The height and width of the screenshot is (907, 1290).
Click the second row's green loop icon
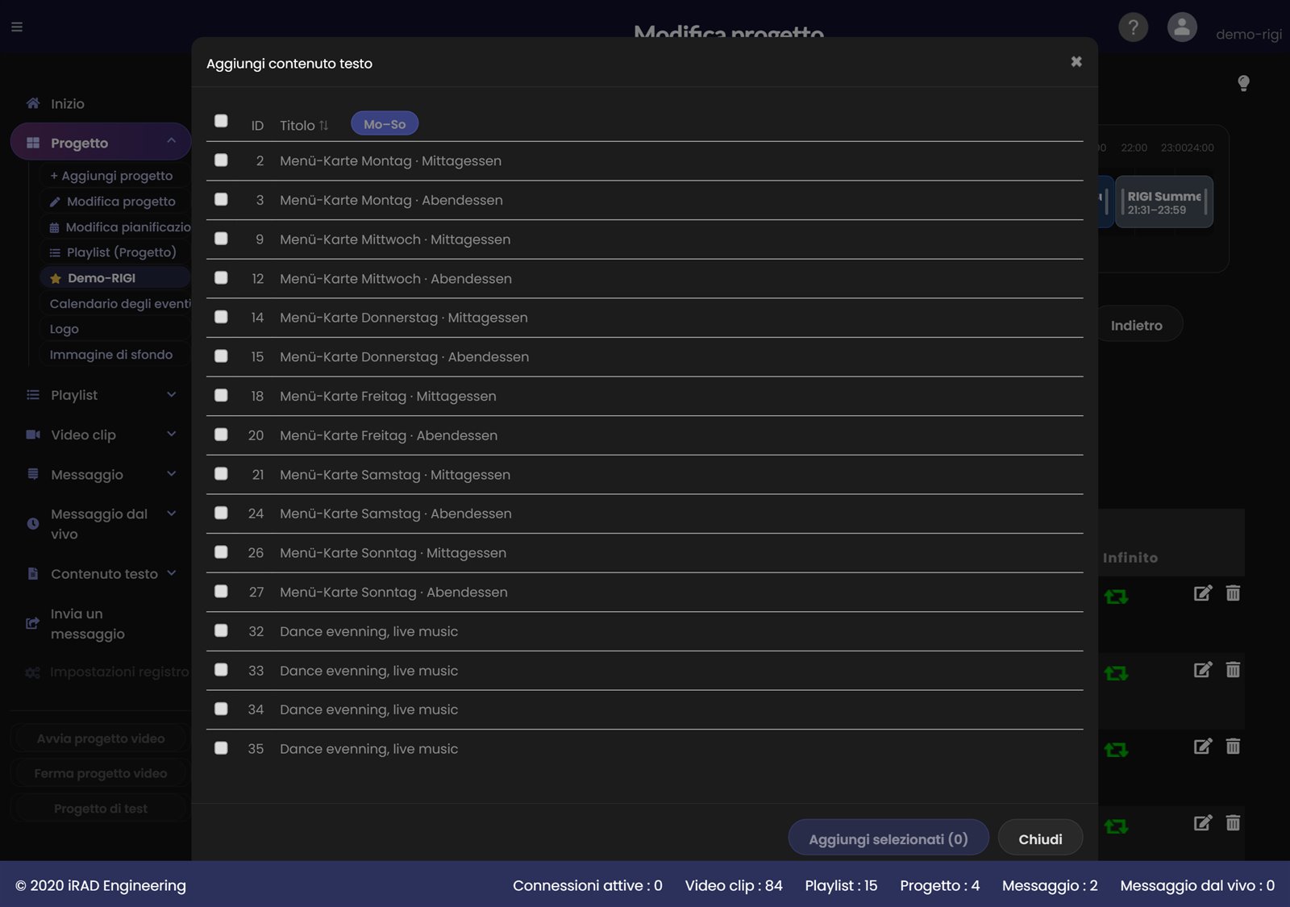[1116, 672]
